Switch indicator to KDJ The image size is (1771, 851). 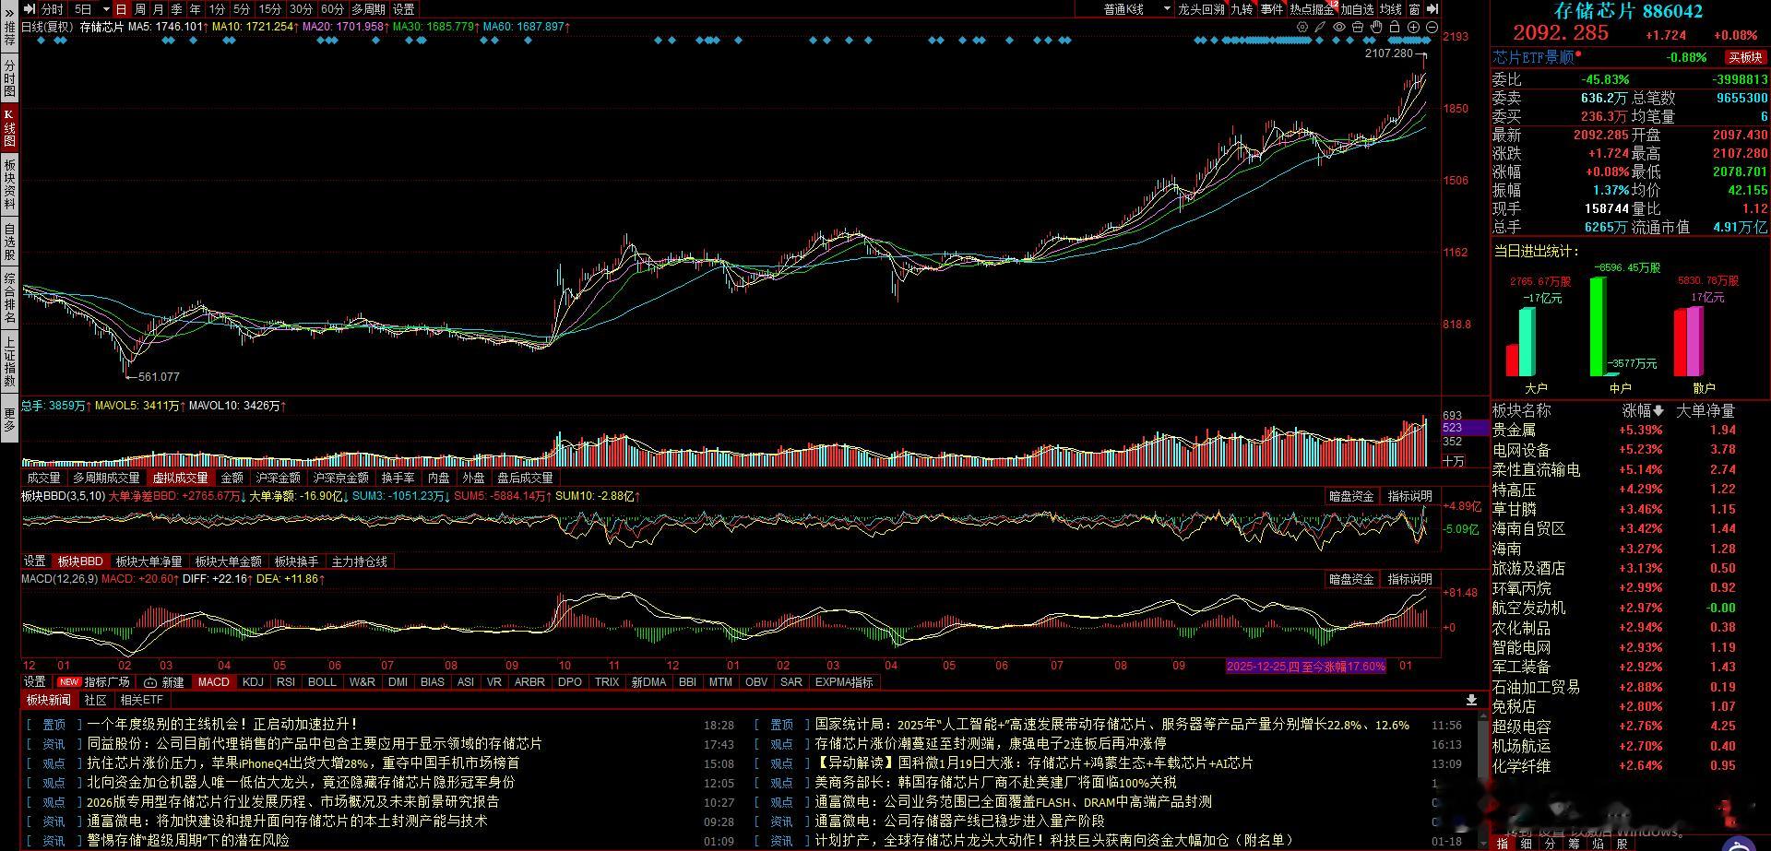coord(253,682)
